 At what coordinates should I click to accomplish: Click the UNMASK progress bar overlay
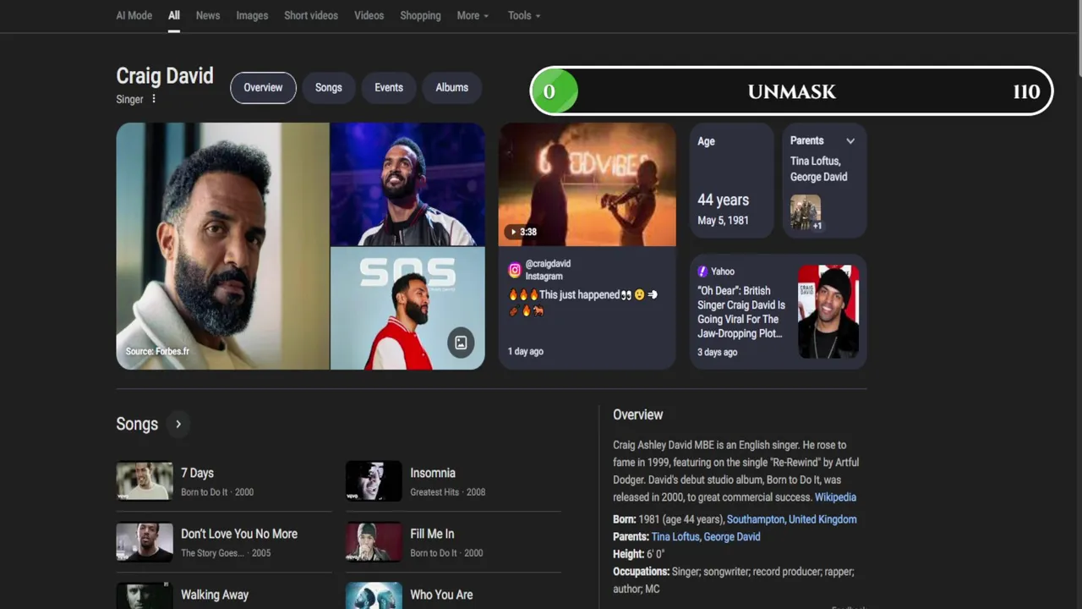coord(791,91)
